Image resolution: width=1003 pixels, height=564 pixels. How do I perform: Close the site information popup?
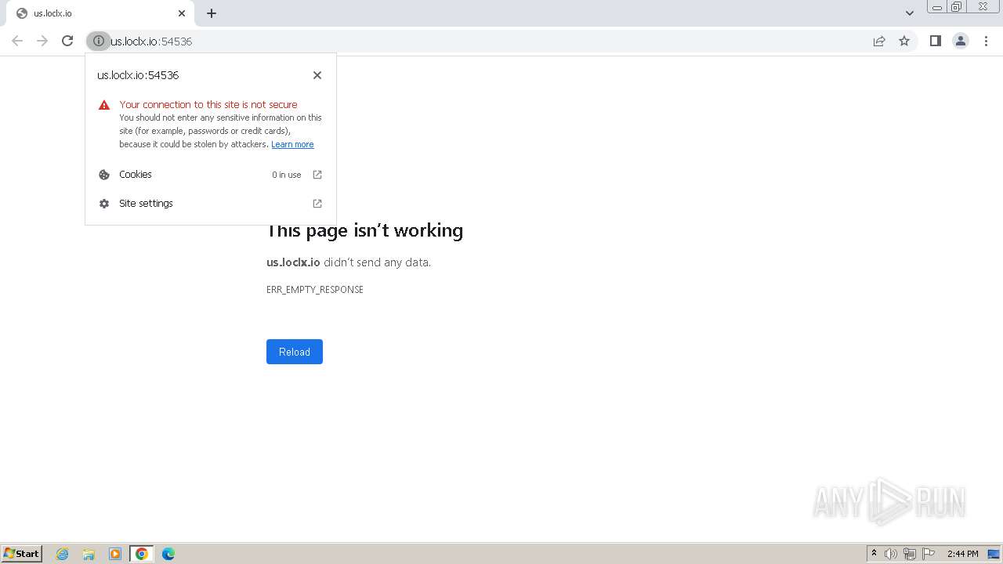(x=317, y=75)
